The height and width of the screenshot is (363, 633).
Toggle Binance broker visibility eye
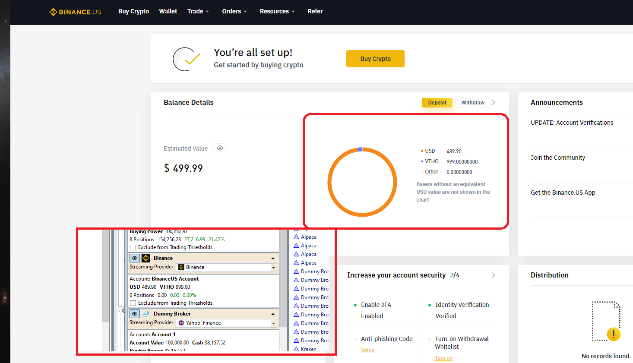click(135, 258)
